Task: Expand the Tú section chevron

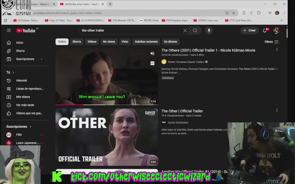Action: 13,73
